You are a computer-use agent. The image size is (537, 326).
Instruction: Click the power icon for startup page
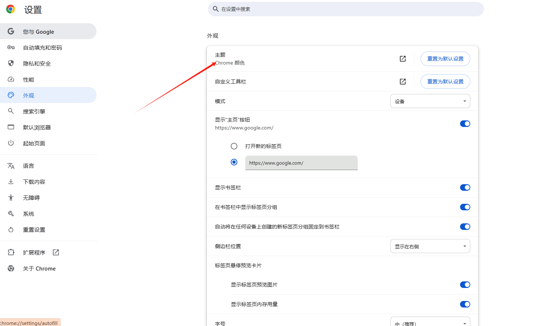11,143
